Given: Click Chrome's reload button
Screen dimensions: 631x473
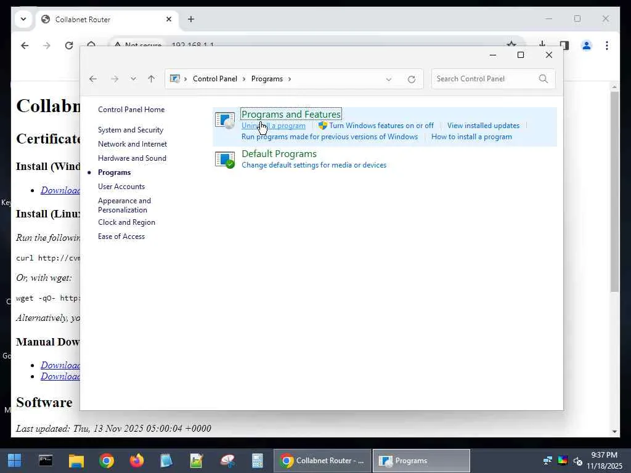Looking at the screenshot, I should [x=69, y=46].
